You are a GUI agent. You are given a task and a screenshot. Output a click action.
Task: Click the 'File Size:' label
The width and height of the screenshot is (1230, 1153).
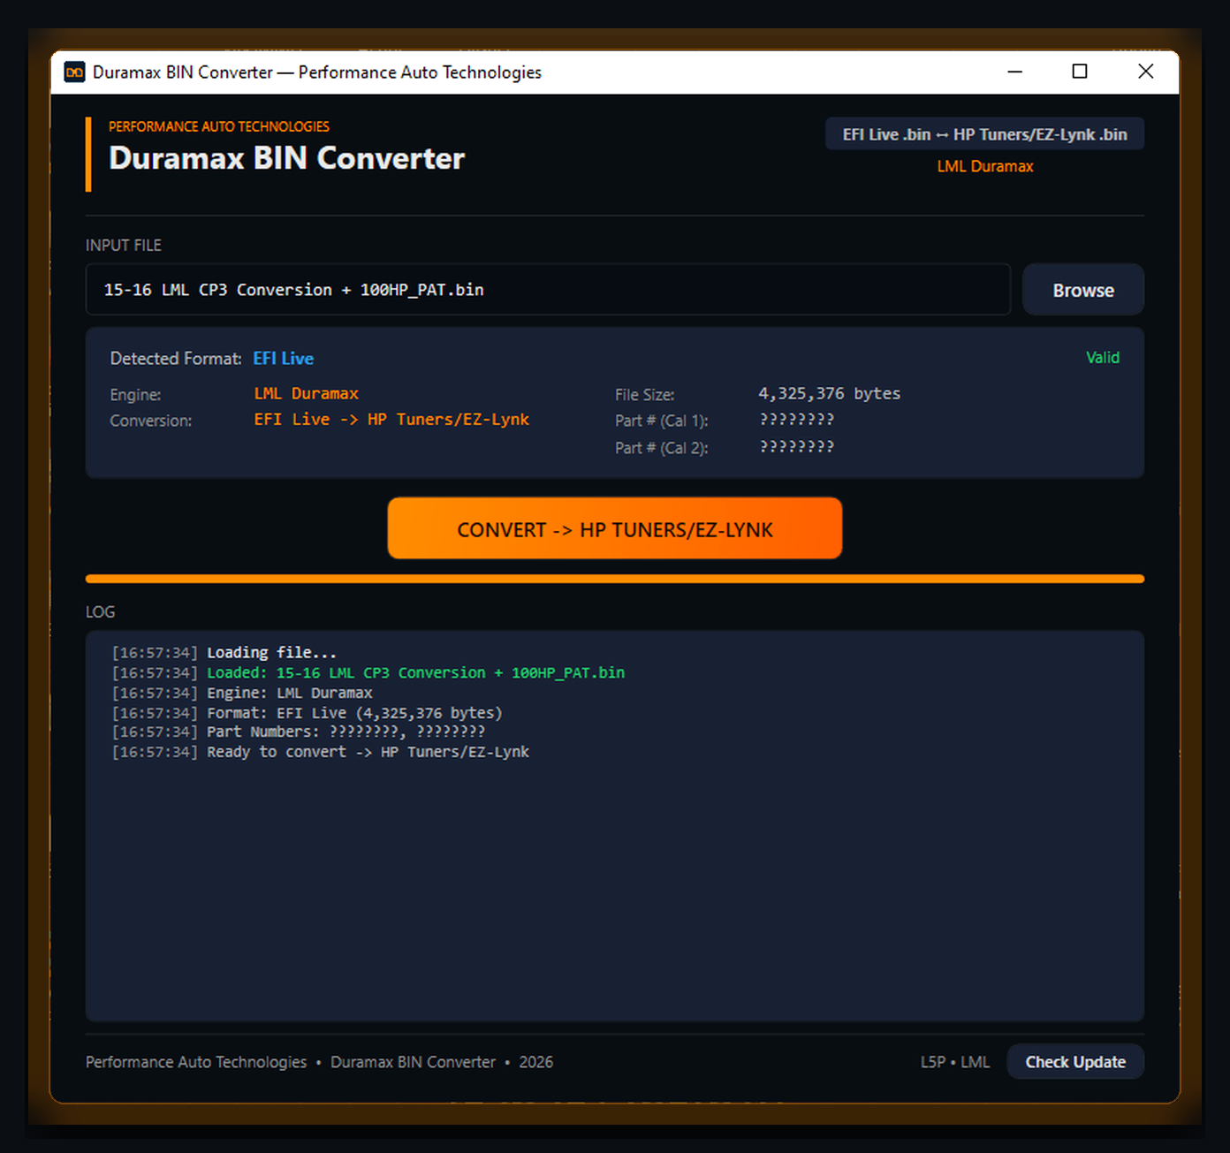coord(645,395)
